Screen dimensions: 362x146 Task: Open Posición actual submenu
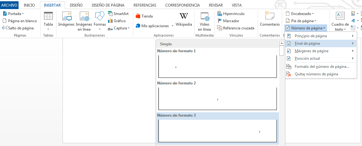tap(321, 58)
